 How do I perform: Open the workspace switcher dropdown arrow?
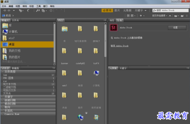(146, 11)
